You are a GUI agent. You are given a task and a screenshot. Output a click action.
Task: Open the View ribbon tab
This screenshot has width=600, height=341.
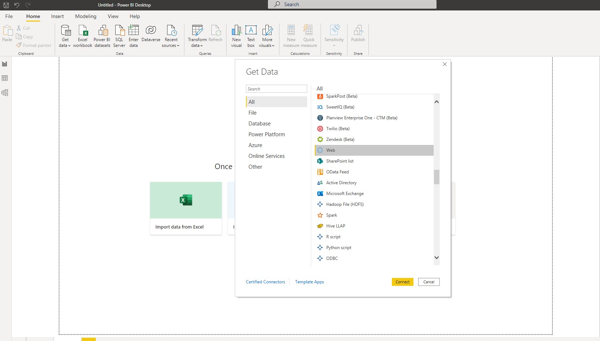pyautogui.click(x=113, y=16)
